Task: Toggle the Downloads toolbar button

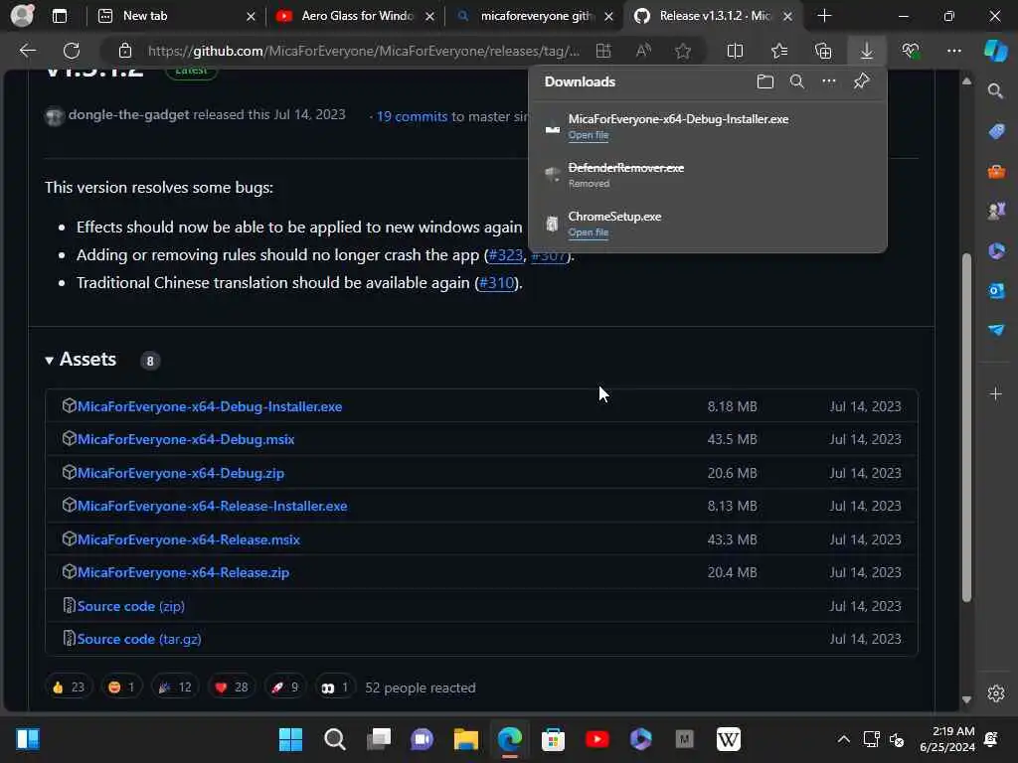Action: tap(867, 51)
